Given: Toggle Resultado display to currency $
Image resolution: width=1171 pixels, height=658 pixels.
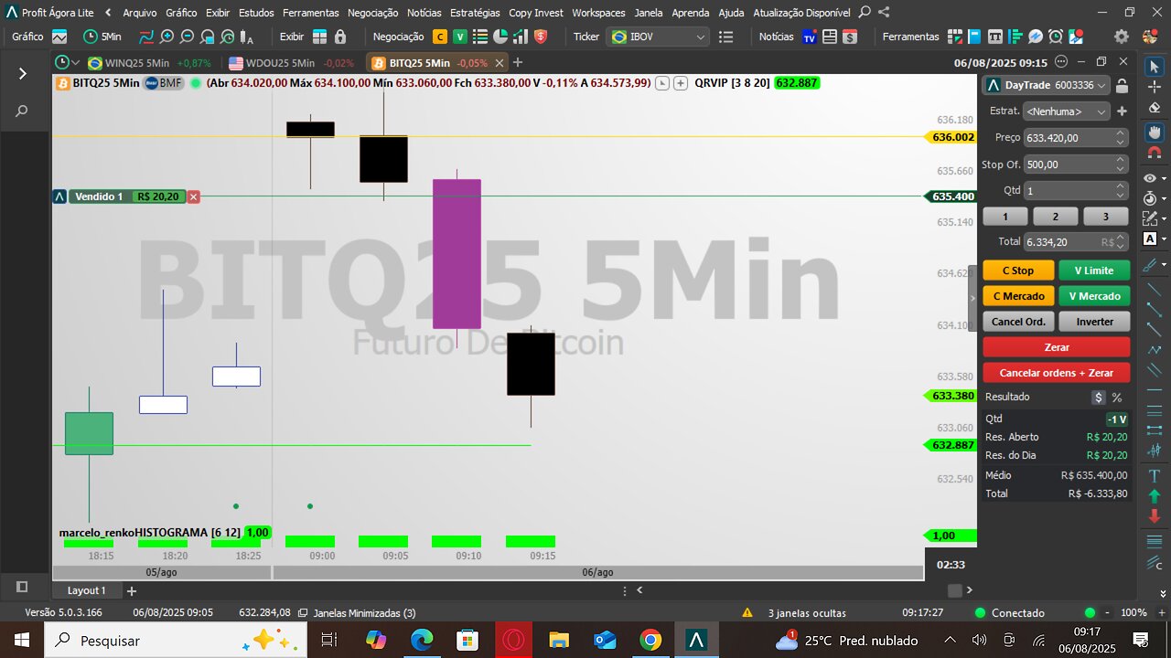Looking at the screenshot, I should [x=1099, y=398].
